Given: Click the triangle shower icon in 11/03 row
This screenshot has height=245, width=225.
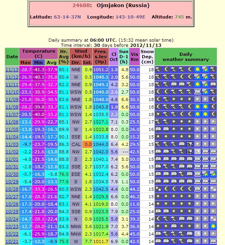Looking at the screenshot, I should [190, 144].
